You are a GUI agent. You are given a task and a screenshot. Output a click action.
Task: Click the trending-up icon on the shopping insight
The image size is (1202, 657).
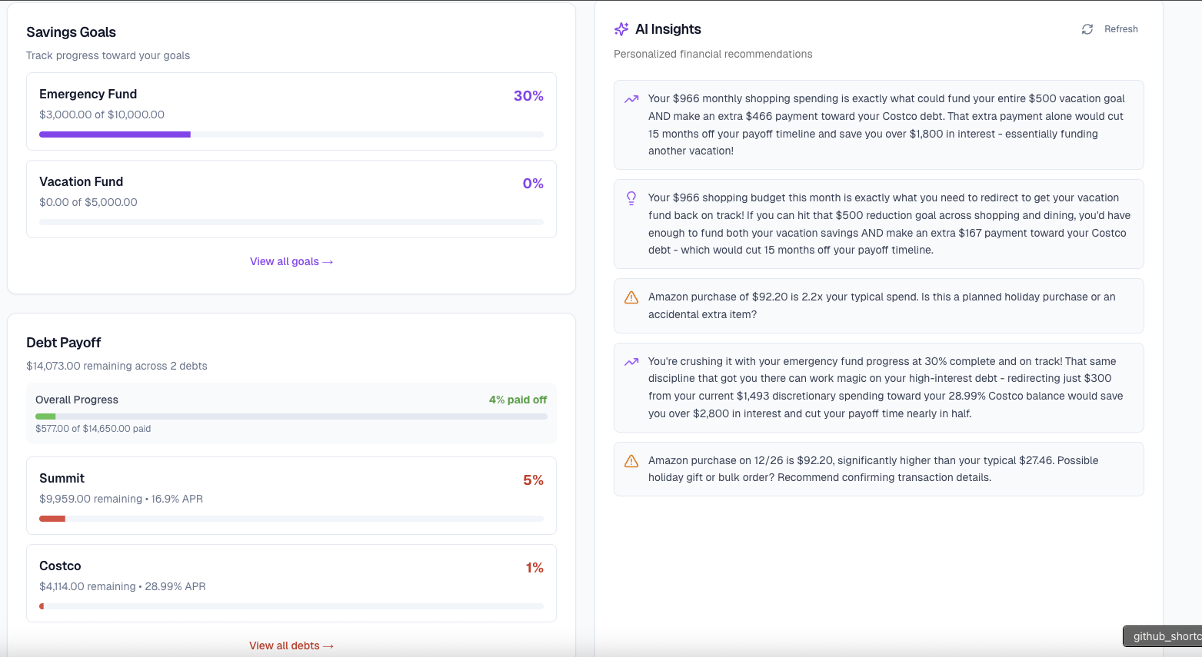(631, 99)
